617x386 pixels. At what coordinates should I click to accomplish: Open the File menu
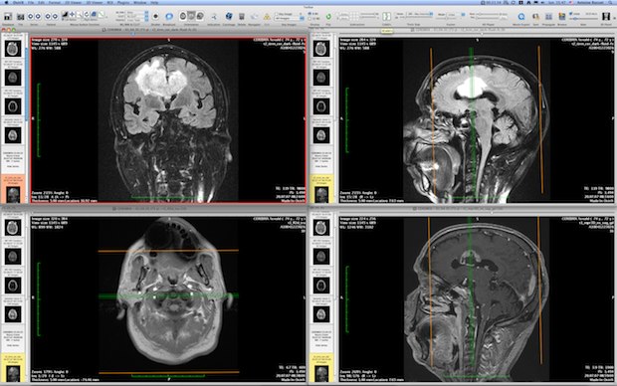31,3
